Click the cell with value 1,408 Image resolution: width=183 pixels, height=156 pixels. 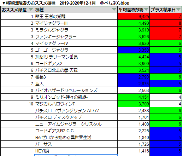[x=134, y=124]
